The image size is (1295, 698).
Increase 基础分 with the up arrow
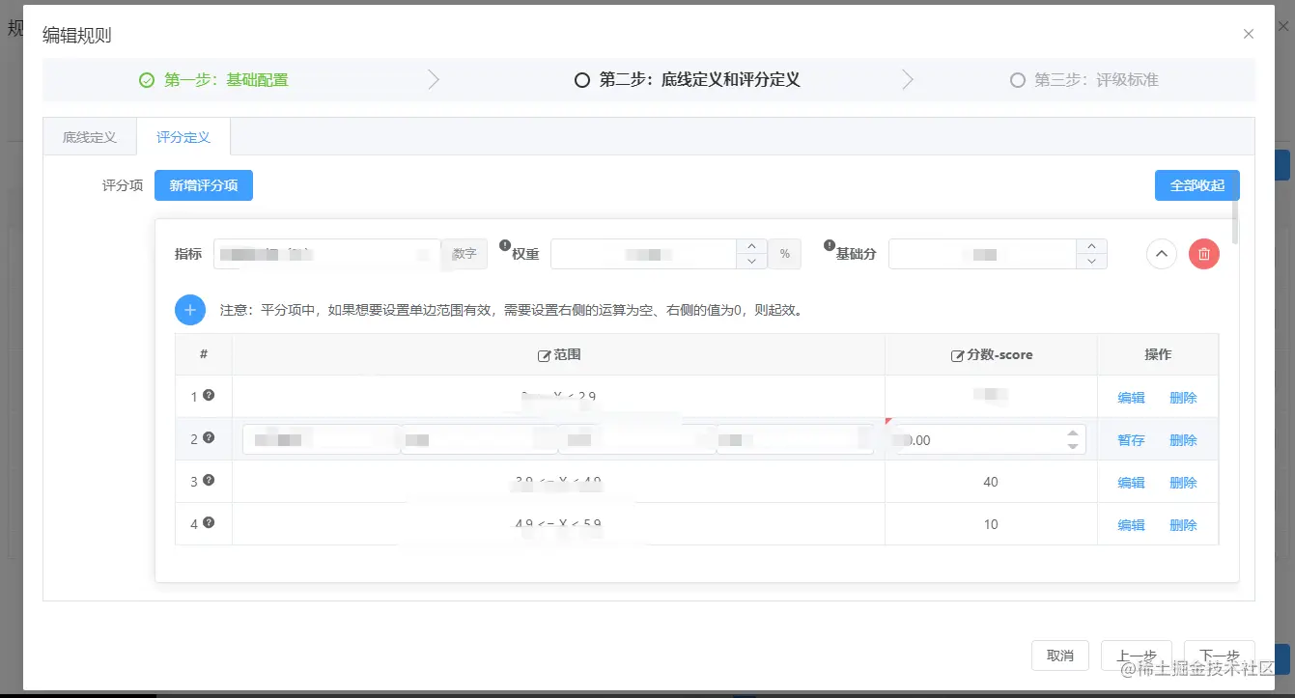[1091, 246]
